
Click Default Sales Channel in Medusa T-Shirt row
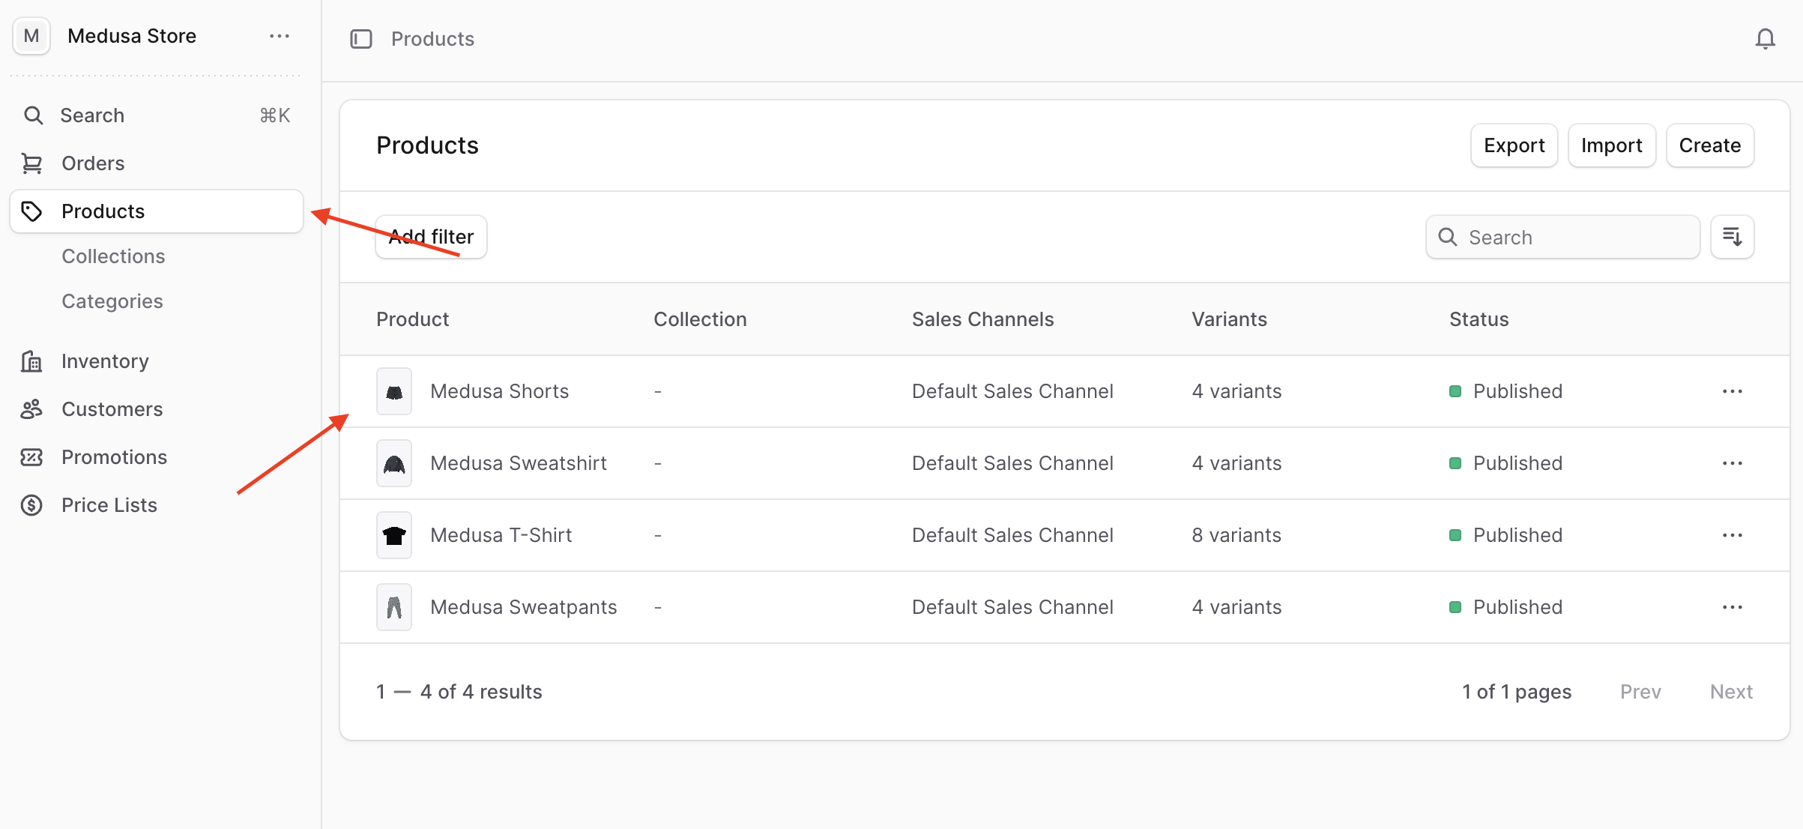pyautogui.click(x=1012, y=535)
